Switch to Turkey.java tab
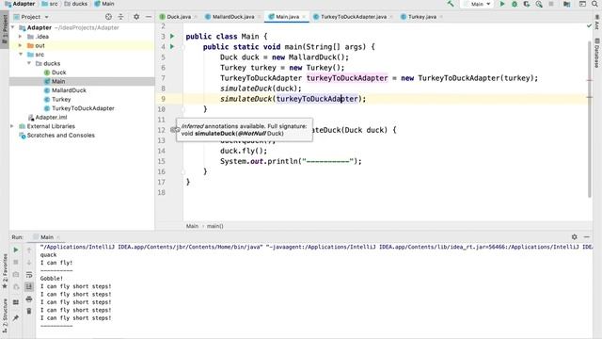The width and height of the screenshot is (602, 339). [421, 17]
